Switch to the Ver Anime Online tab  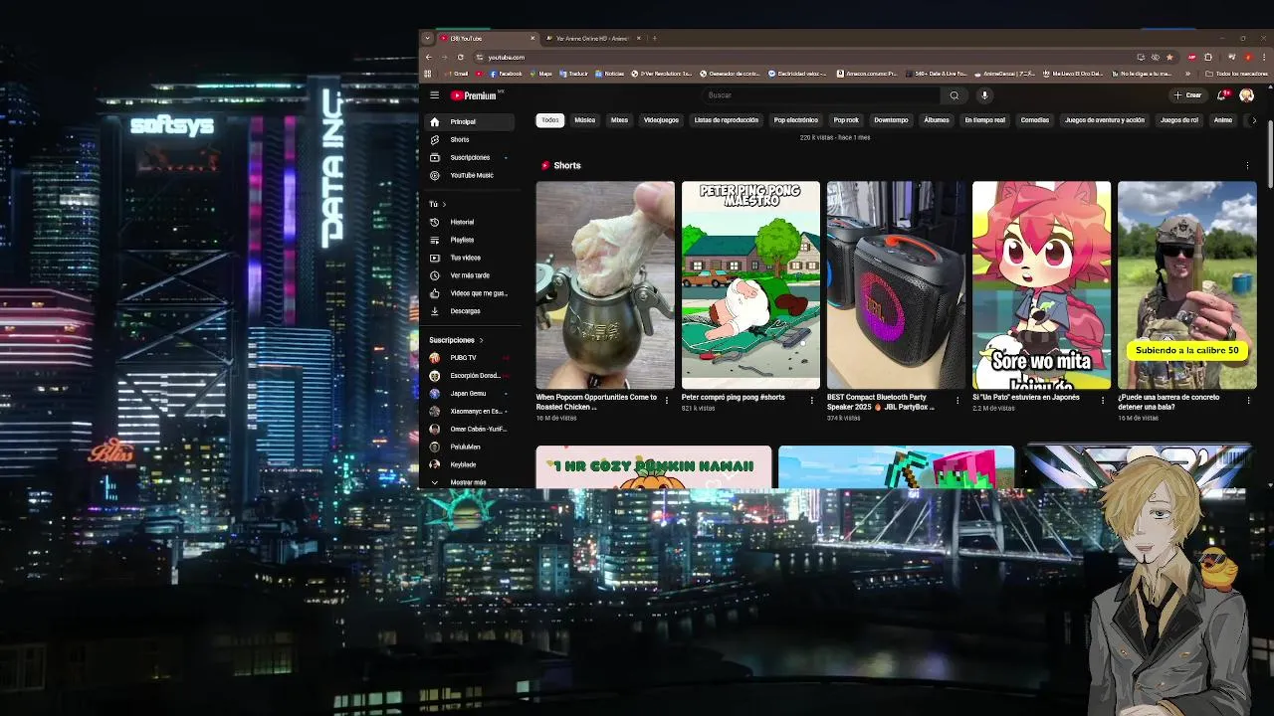click(x=592, y=39)
